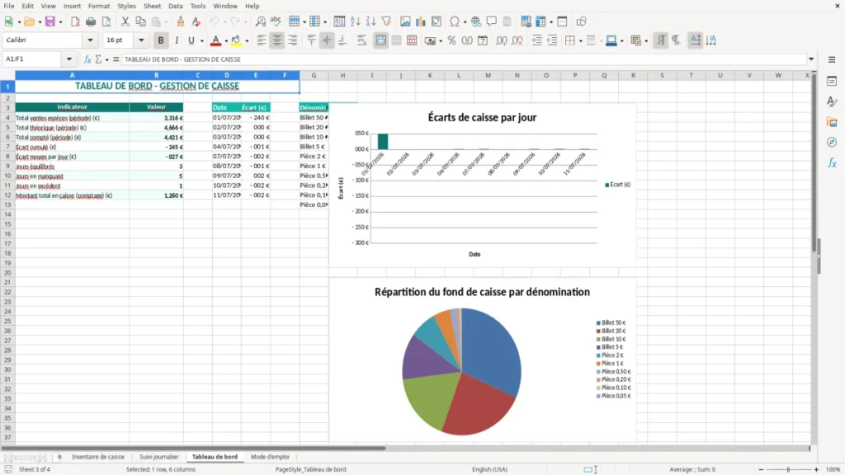Click Export as PDF icon
This screenshot has height=475, width=845.
tap(75, 21)
